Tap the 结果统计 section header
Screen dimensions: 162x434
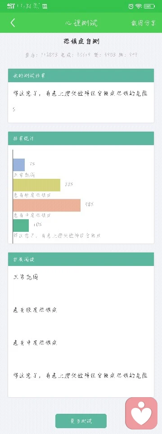[x=81, y=138]
